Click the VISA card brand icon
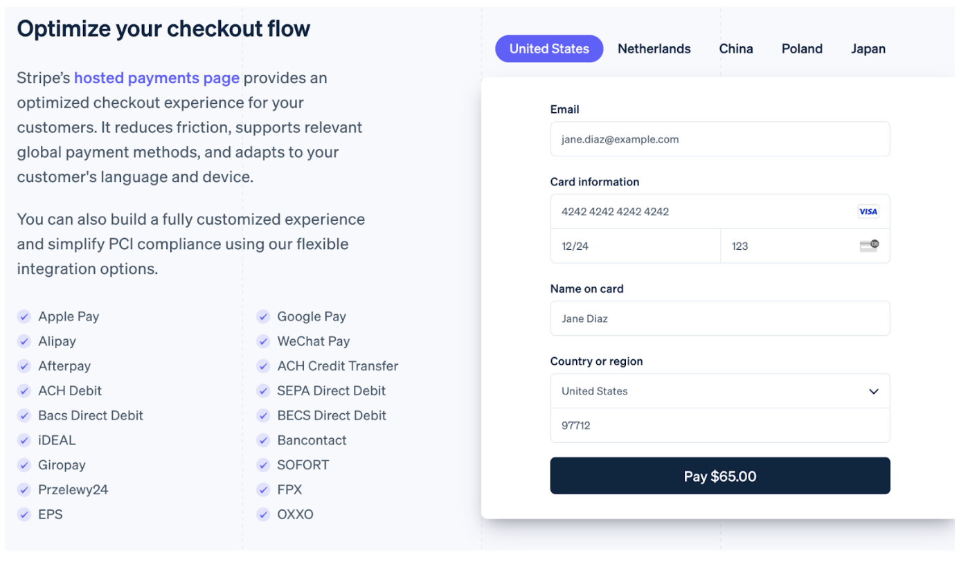 point(868,212)
